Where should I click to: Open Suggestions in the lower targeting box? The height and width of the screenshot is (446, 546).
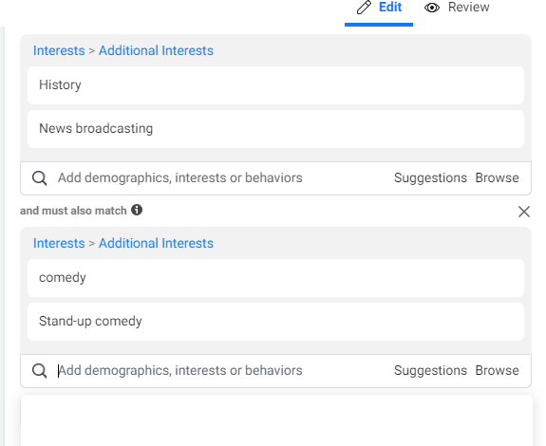[430, 371]
